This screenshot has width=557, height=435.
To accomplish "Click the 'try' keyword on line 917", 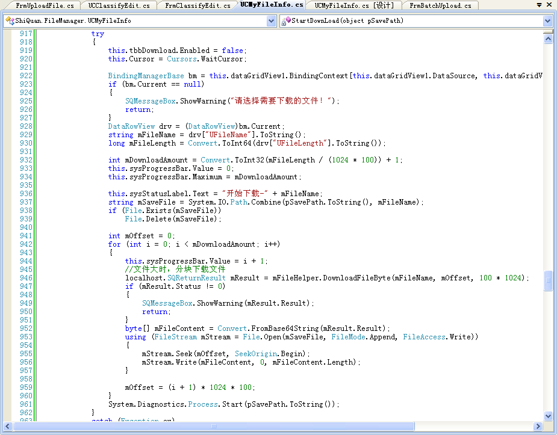I will [98, 34].
